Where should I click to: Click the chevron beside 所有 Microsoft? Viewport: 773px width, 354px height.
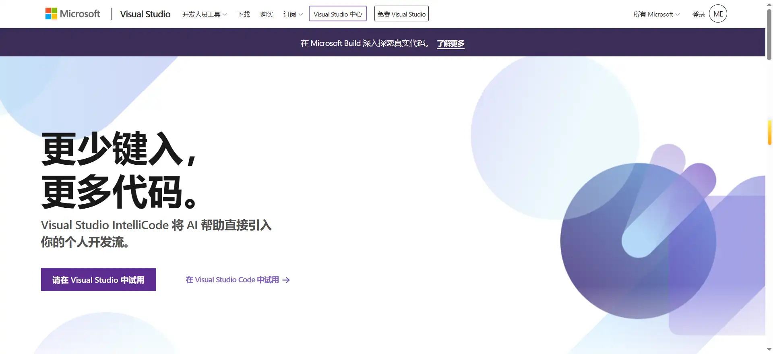click(678, 14)
